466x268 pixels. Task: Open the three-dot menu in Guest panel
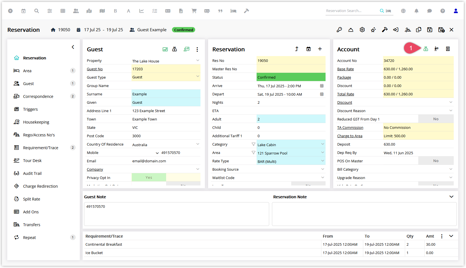tap(197, 49)
